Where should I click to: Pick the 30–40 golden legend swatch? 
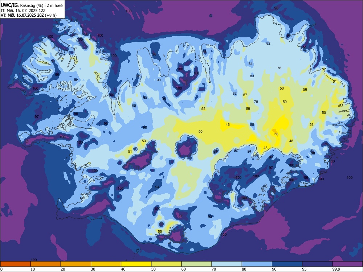coord(106,264)
